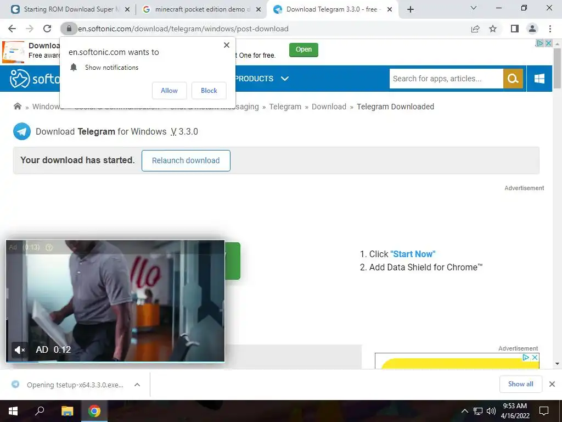Screen dimensions: 562x422
Task: Click the video ad thumbnail
Action: point(115,301)
